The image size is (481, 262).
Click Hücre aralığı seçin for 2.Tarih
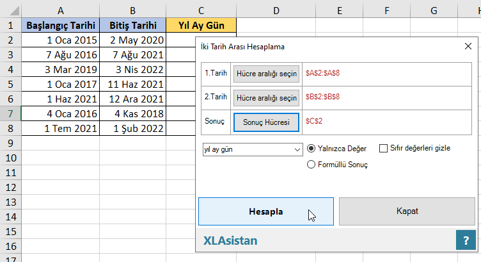coord(266,98)
